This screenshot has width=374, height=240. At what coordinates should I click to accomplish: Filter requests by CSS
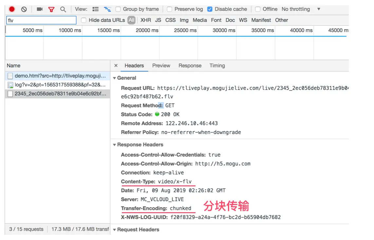(x=171, y=20)
